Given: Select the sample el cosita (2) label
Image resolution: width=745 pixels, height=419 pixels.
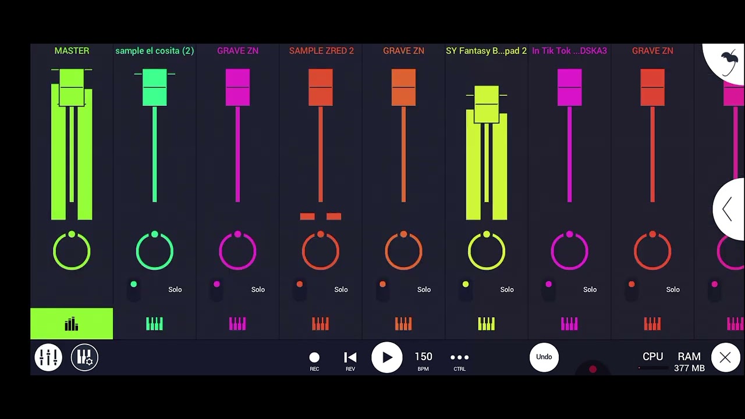Looking at the screenshot, I should pos(154,51).
